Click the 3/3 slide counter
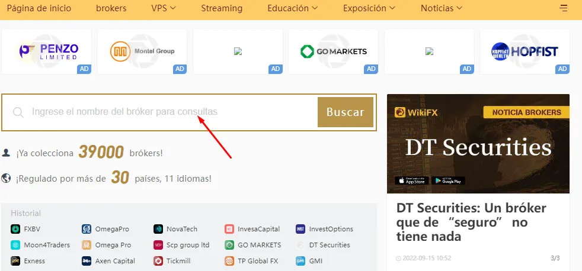This screenshot has height=271, width=582. (555, 259)
